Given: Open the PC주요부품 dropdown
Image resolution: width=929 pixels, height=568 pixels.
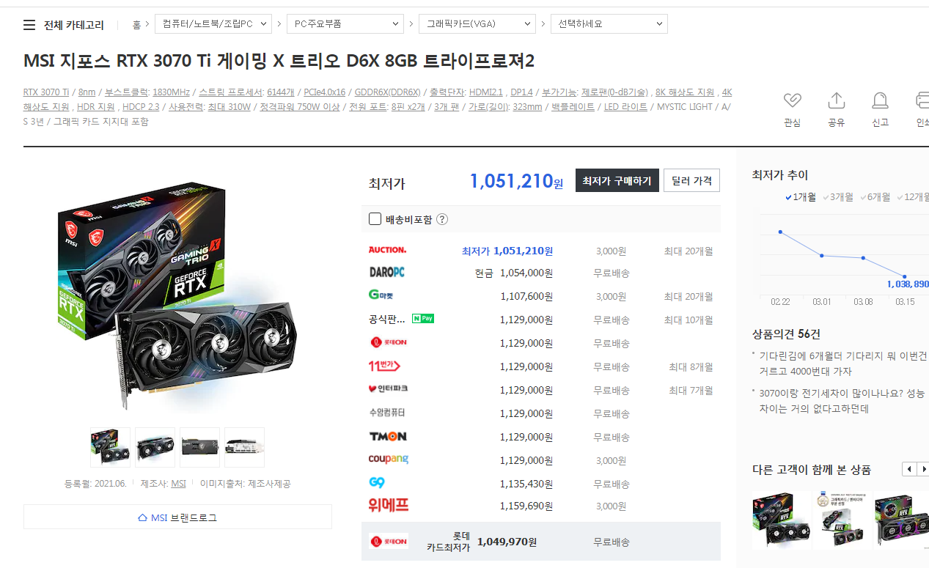Looking at the screenshot, I should pos(345,24).
